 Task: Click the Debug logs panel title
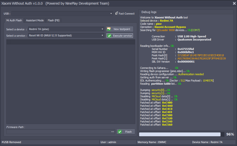click(x=149, y=12)
